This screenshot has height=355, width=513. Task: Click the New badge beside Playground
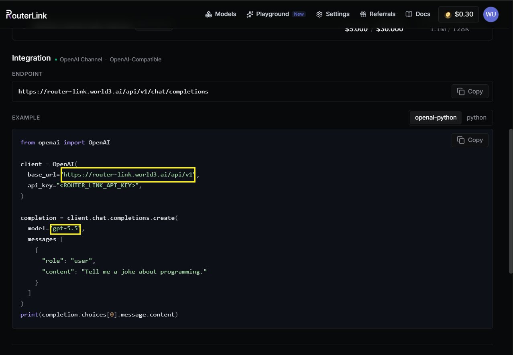(299, 14)
